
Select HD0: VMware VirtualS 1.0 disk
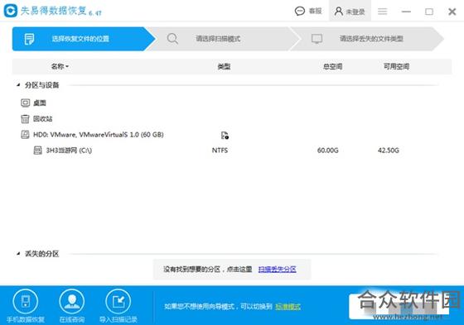99,135
